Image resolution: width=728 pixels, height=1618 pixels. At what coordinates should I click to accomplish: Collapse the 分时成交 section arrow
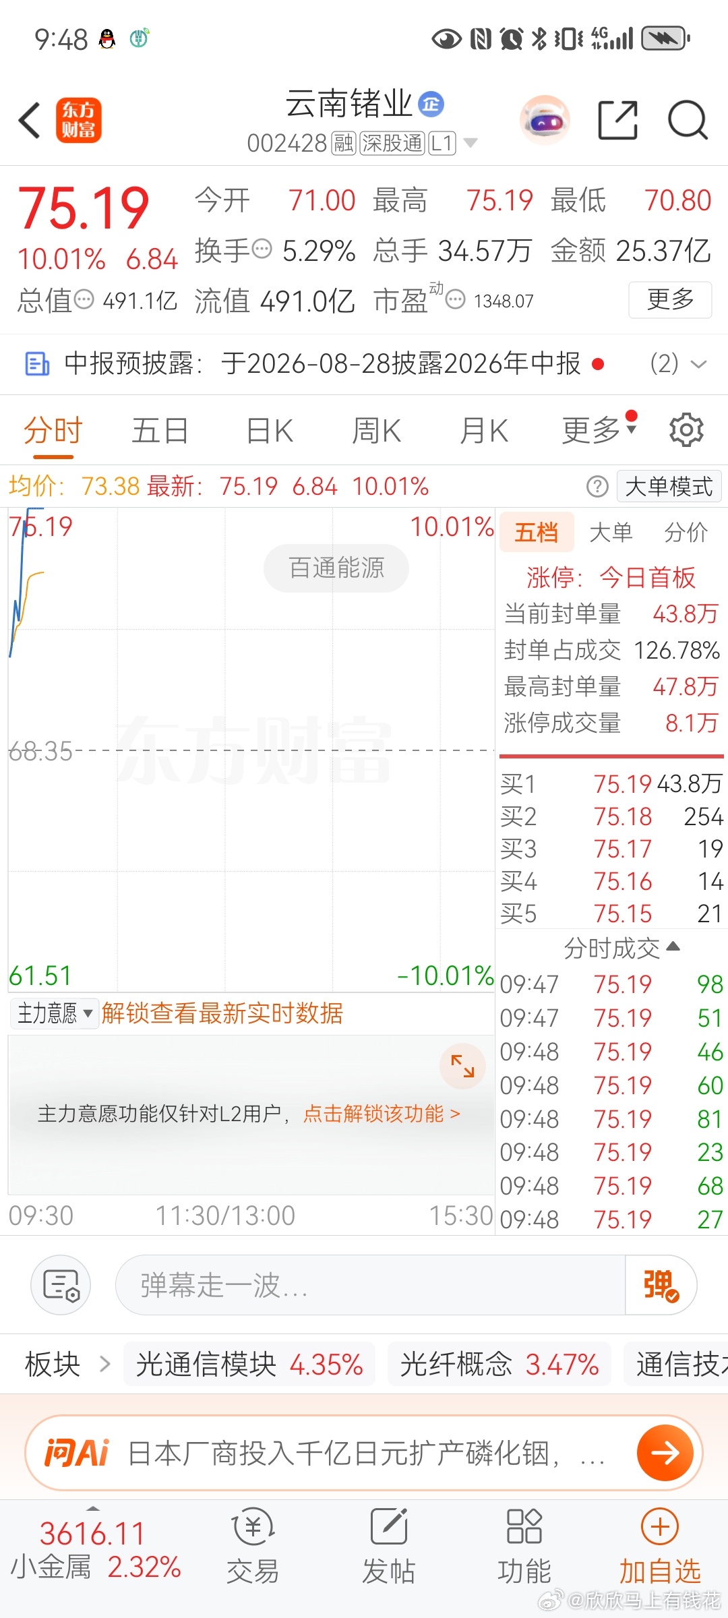pyautogui.click(x=673, y=947)
